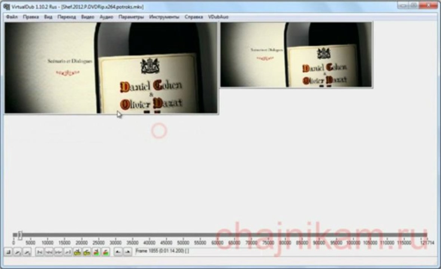Start input playback preview

pos(18,252)
